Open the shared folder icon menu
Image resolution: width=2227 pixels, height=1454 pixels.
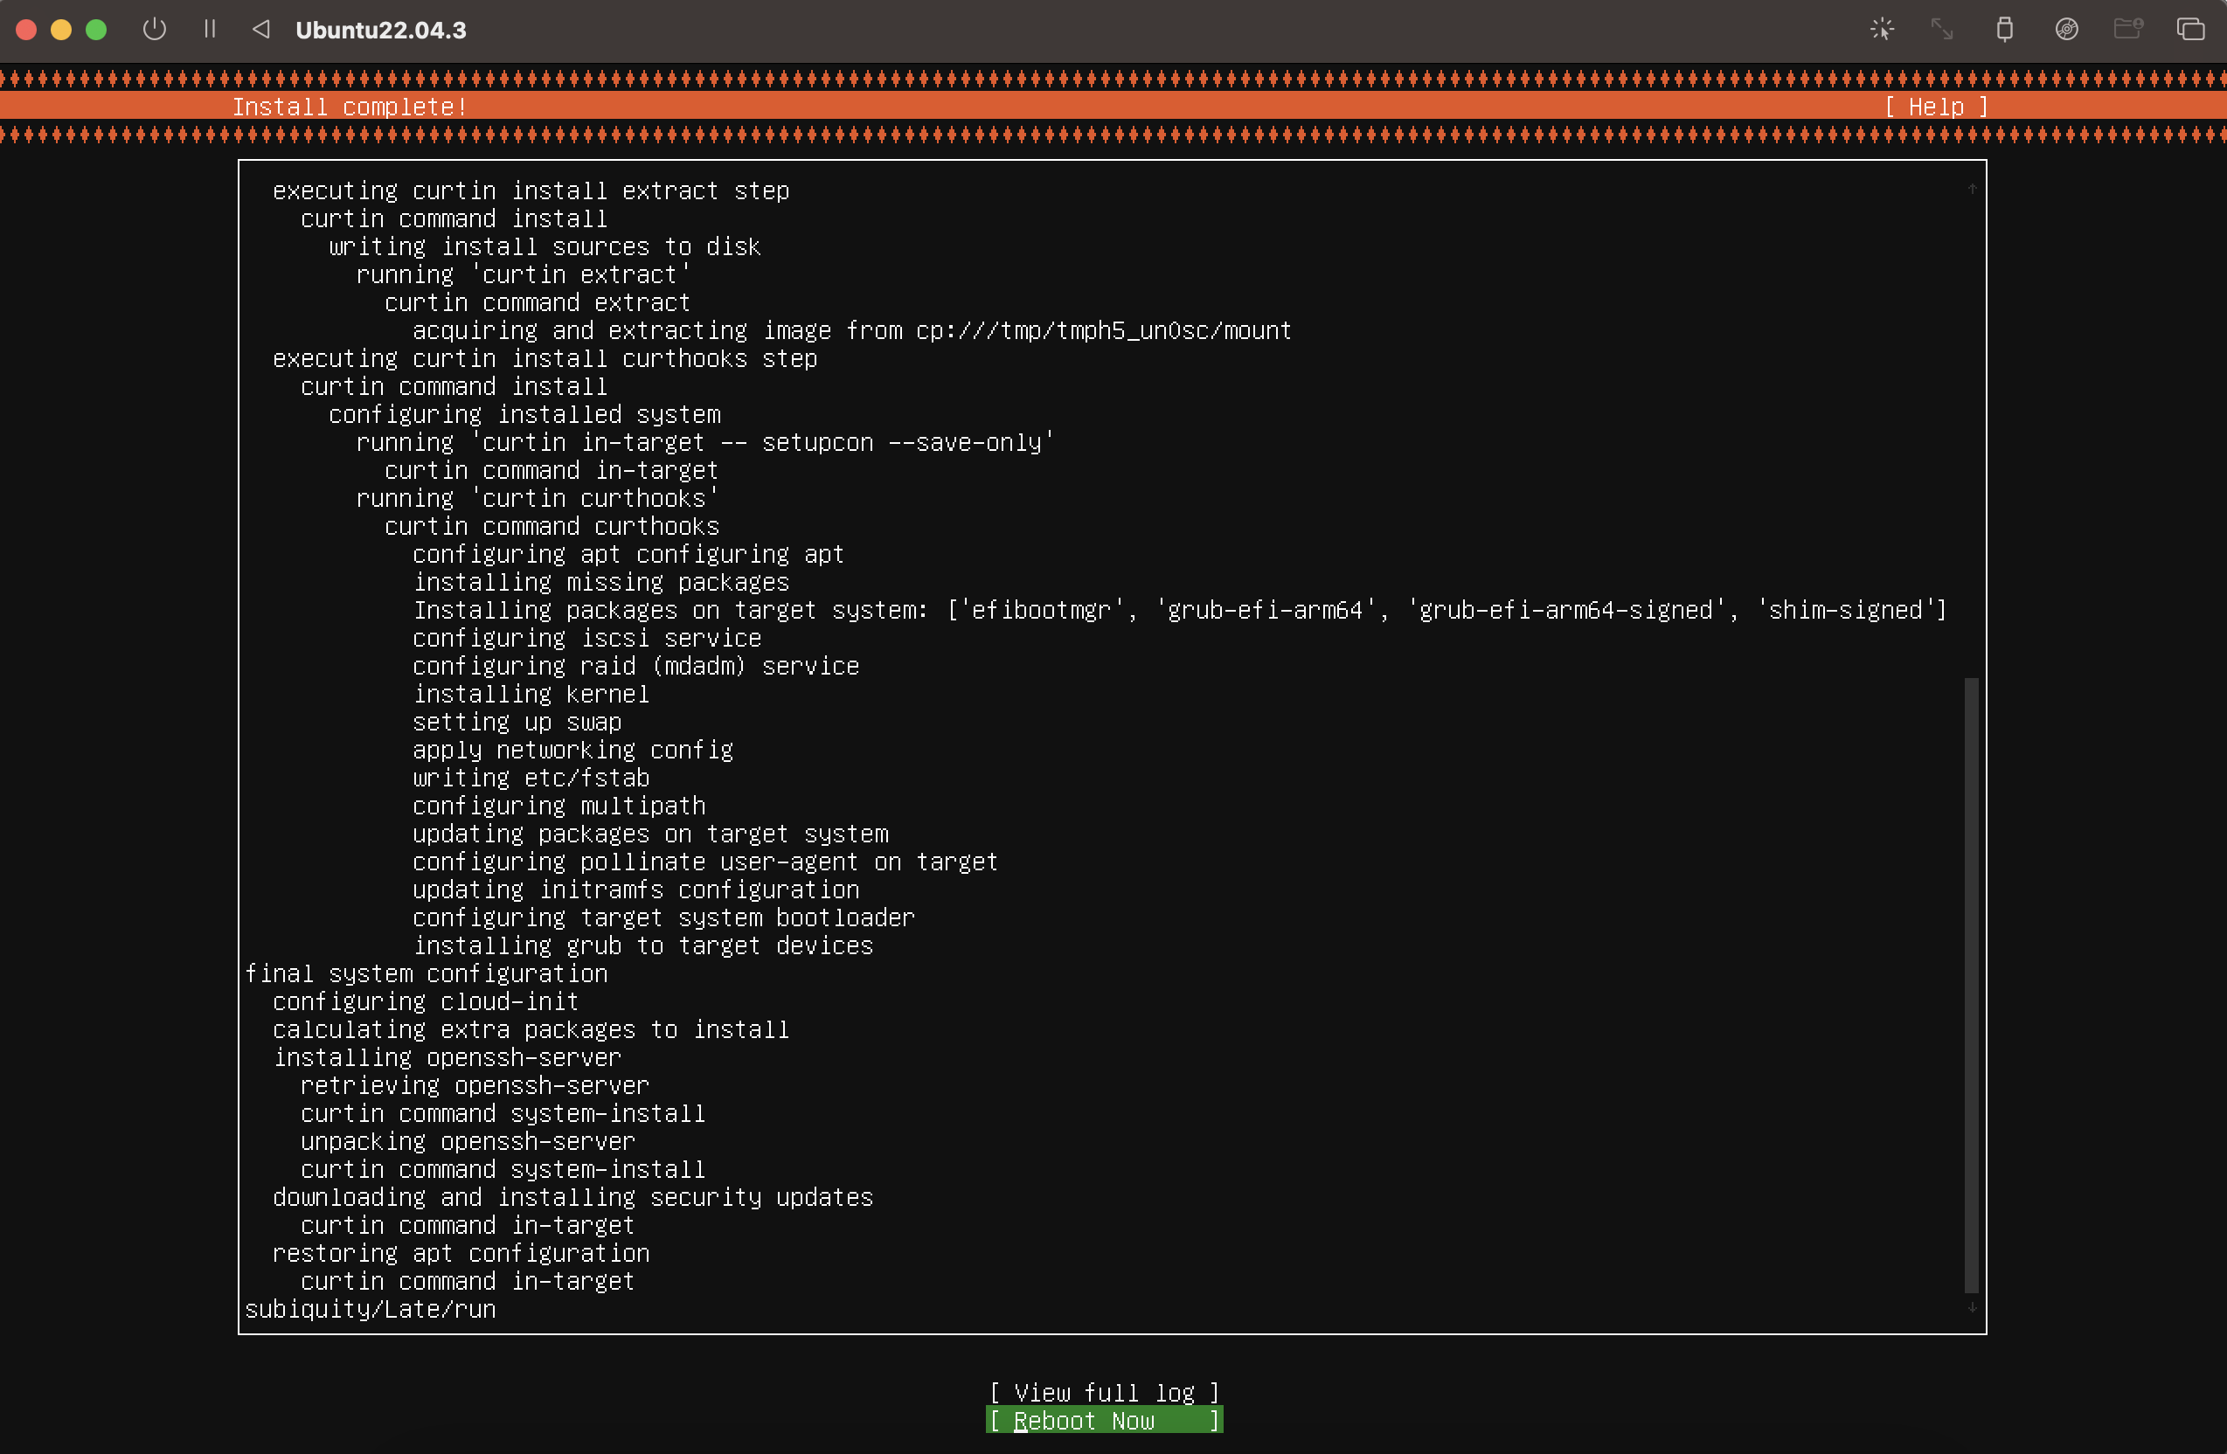point(2128,29)
